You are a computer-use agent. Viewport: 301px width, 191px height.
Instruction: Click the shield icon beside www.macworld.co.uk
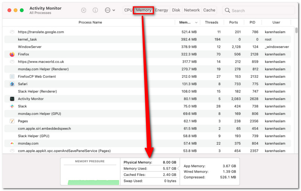click(x=12, y=62)
